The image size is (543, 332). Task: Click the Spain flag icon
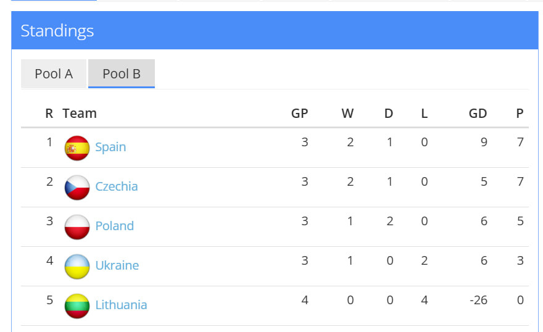point(77,148)
